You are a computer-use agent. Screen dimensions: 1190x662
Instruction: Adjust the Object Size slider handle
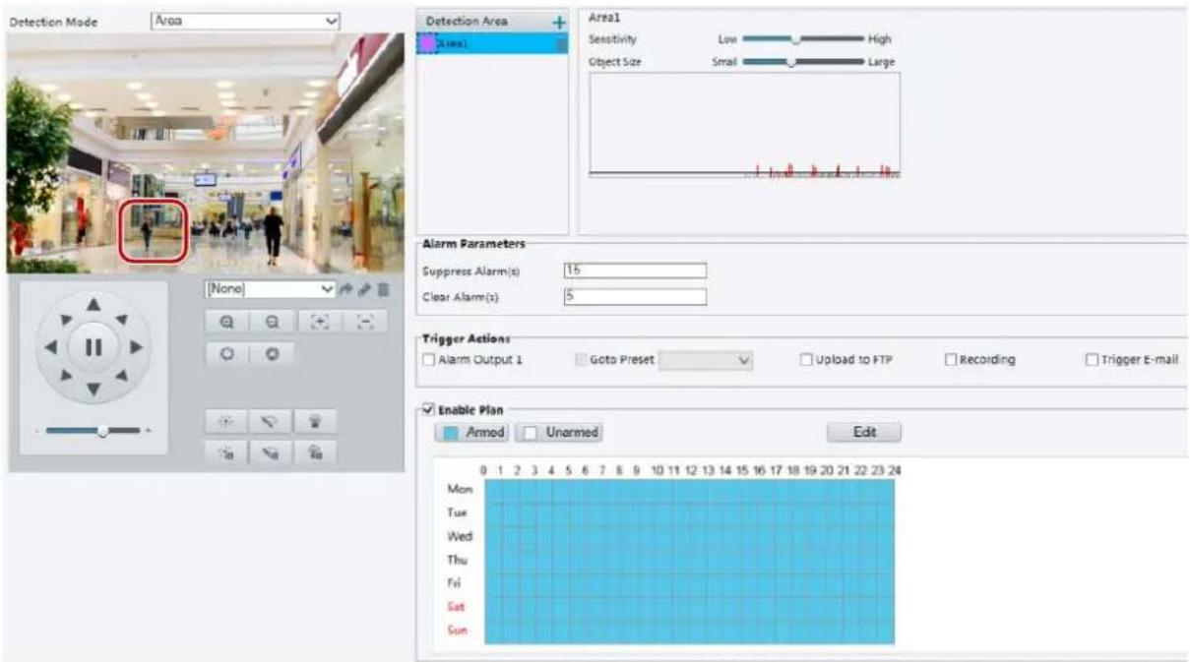pyautogui.click(x=790, y=62)
